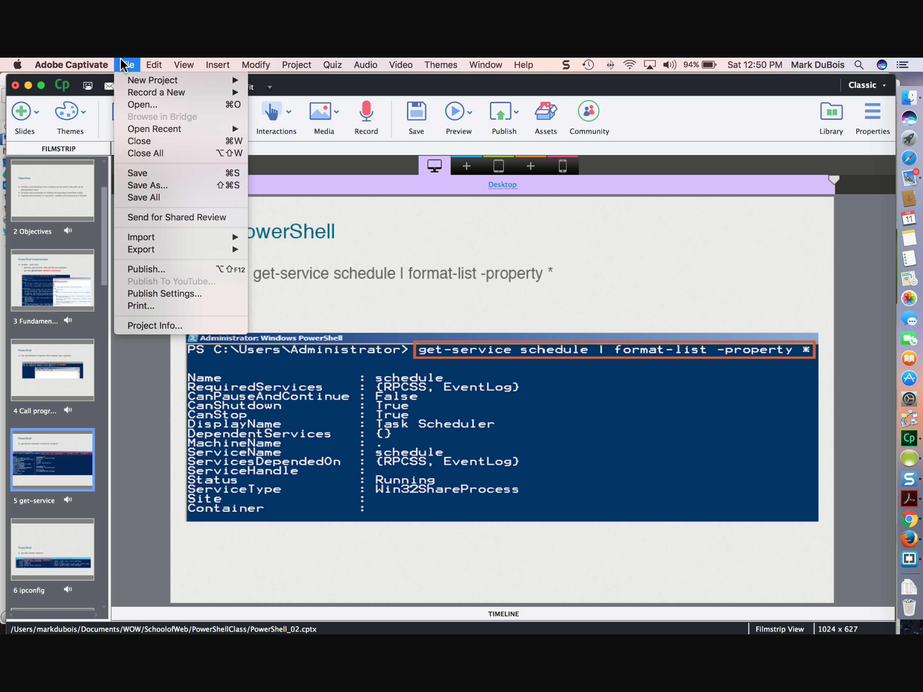Click Filmstrip View in status bar
This screenshot has width=923, height=692.
tap(780, 629)
